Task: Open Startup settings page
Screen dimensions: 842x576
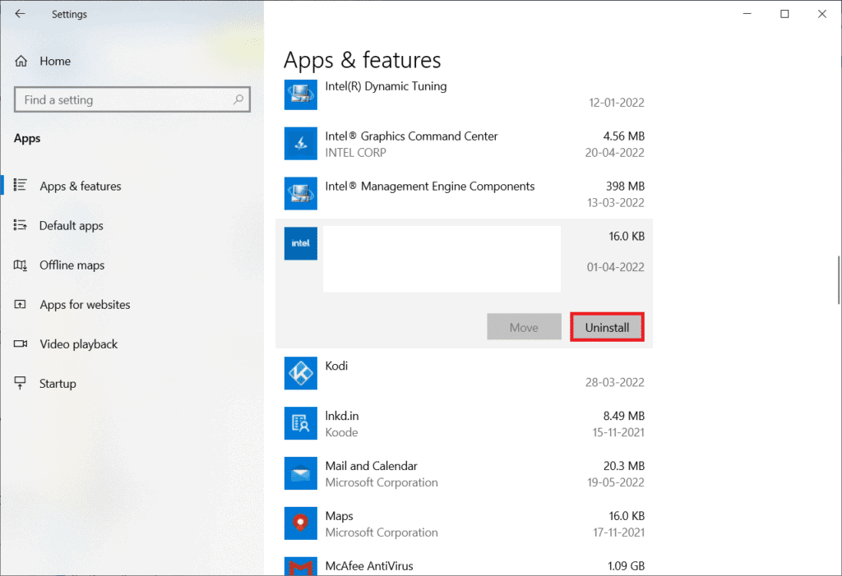Action: (x=58, y=383)
